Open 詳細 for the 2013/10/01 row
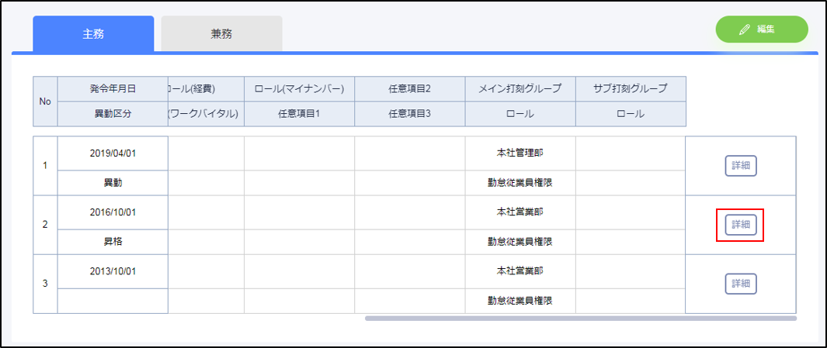Viewport: 827px width, 348px height. pyautogui.click(x=741, y=284)
